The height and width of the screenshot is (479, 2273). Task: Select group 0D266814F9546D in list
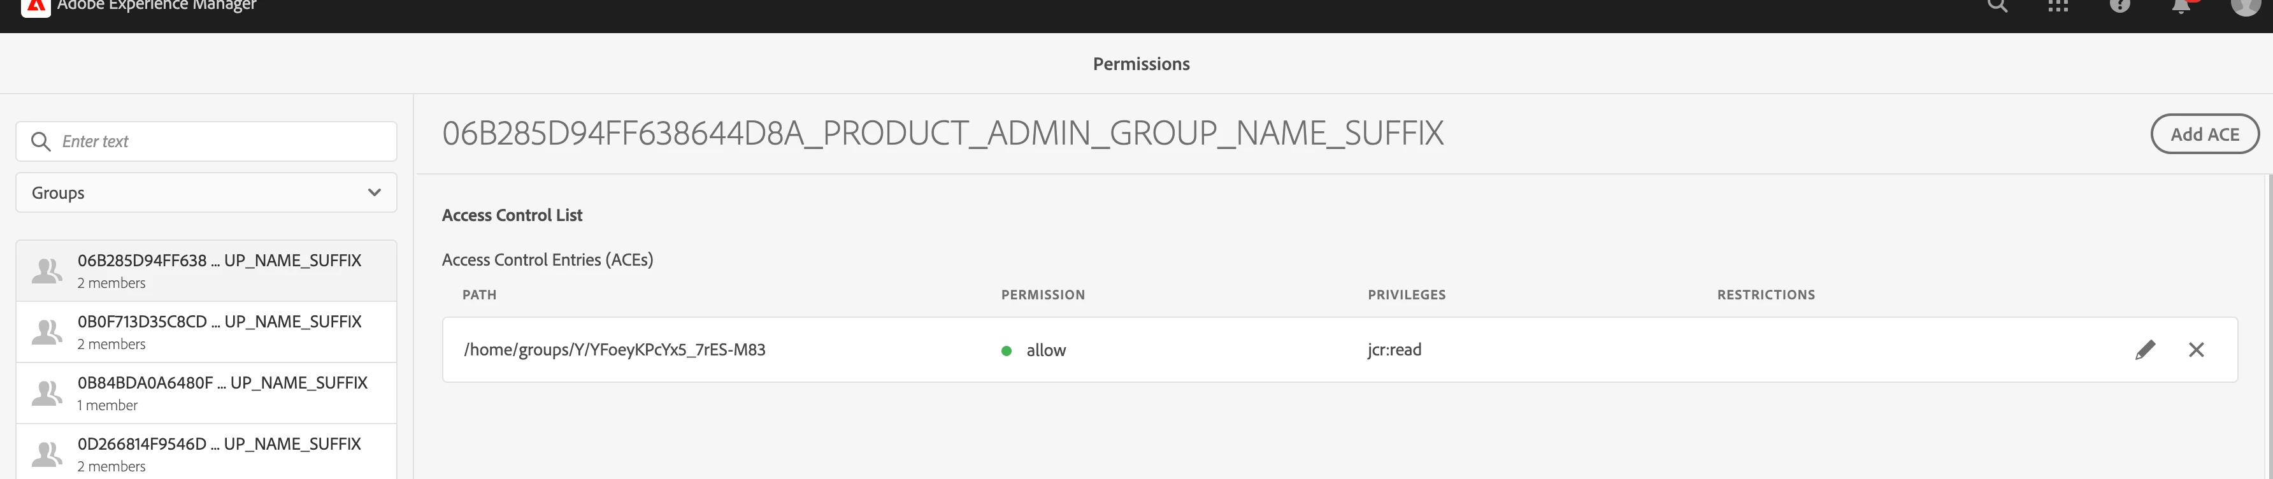tap(219, 454)
